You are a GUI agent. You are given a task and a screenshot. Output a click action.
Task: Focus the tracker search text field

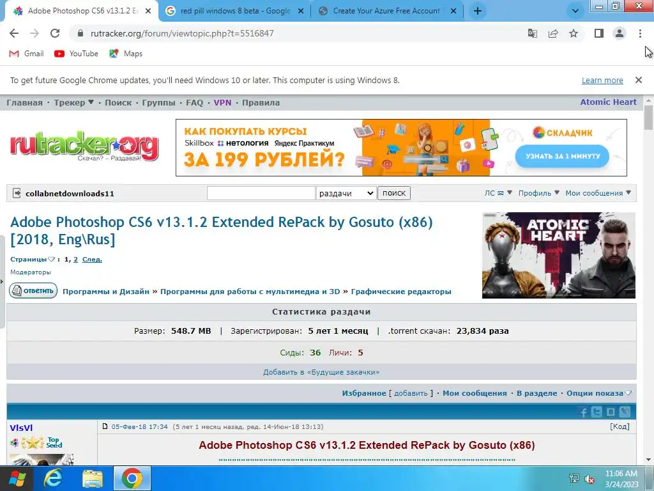pyautogui.click(x=261, y=193)
